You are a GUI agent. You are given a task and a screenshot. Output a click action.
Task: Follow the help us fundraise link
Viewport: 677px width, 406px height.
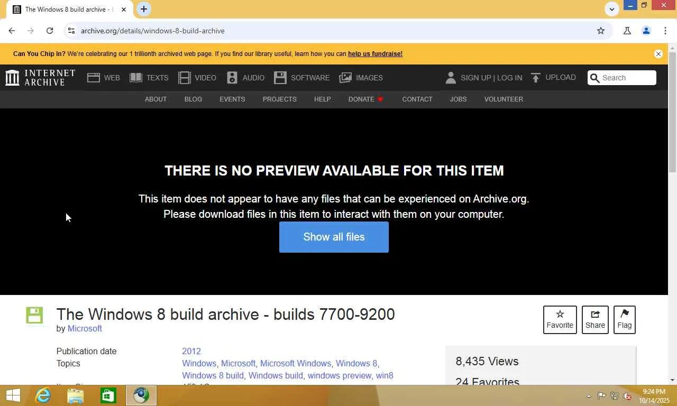[375, 54]
